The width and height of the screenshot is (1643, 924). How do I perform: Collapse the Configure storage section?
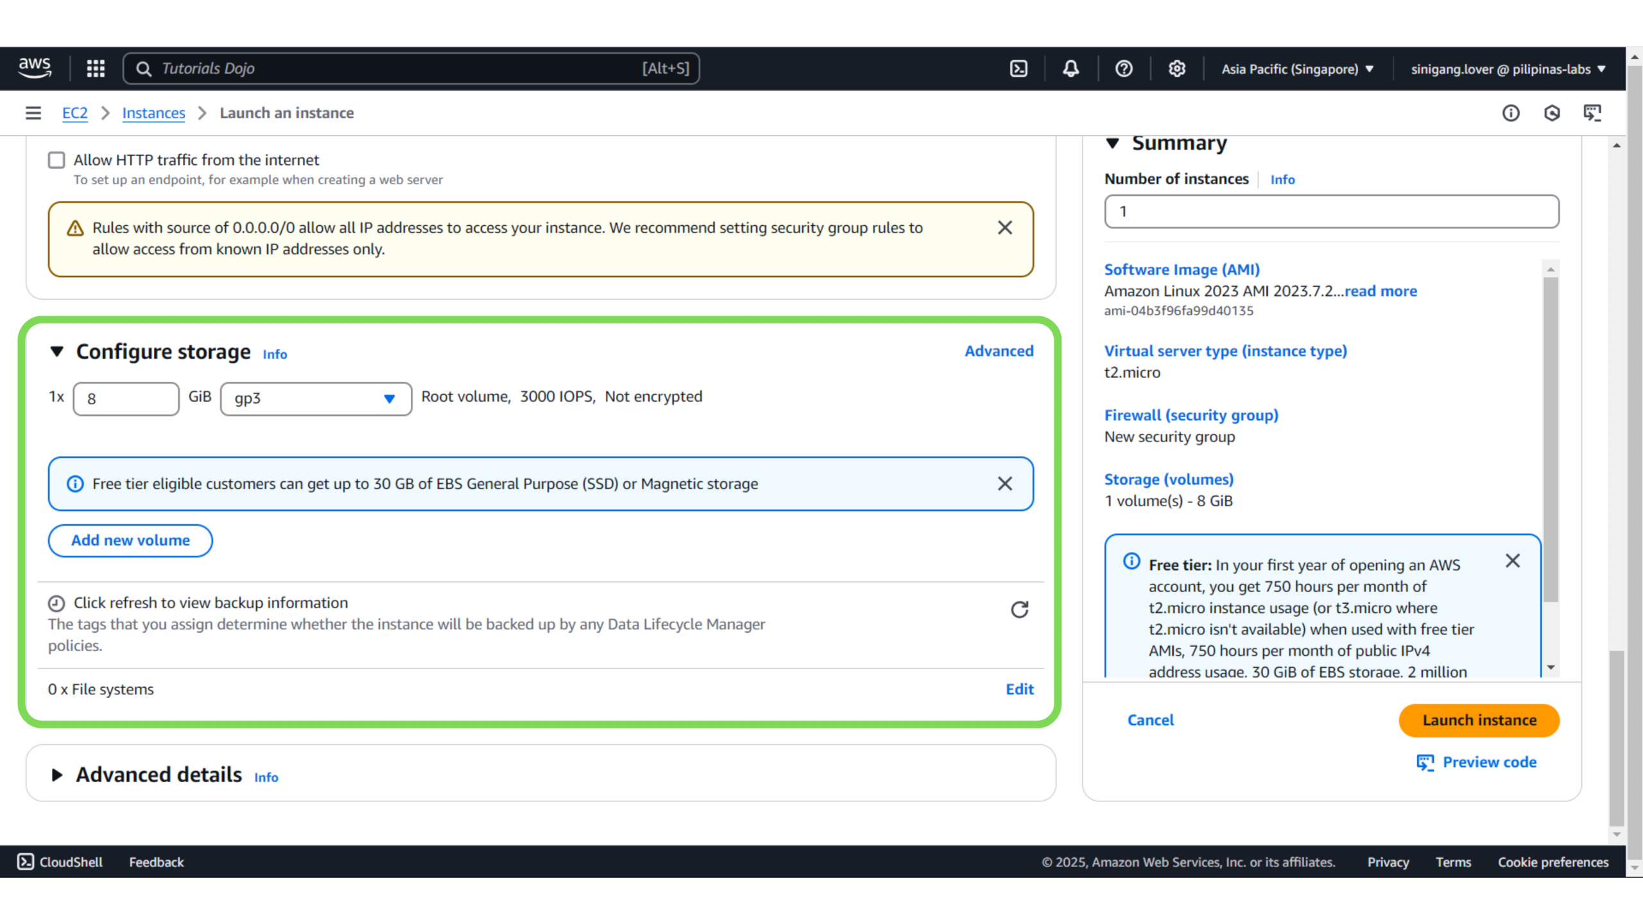coord(57,352)
